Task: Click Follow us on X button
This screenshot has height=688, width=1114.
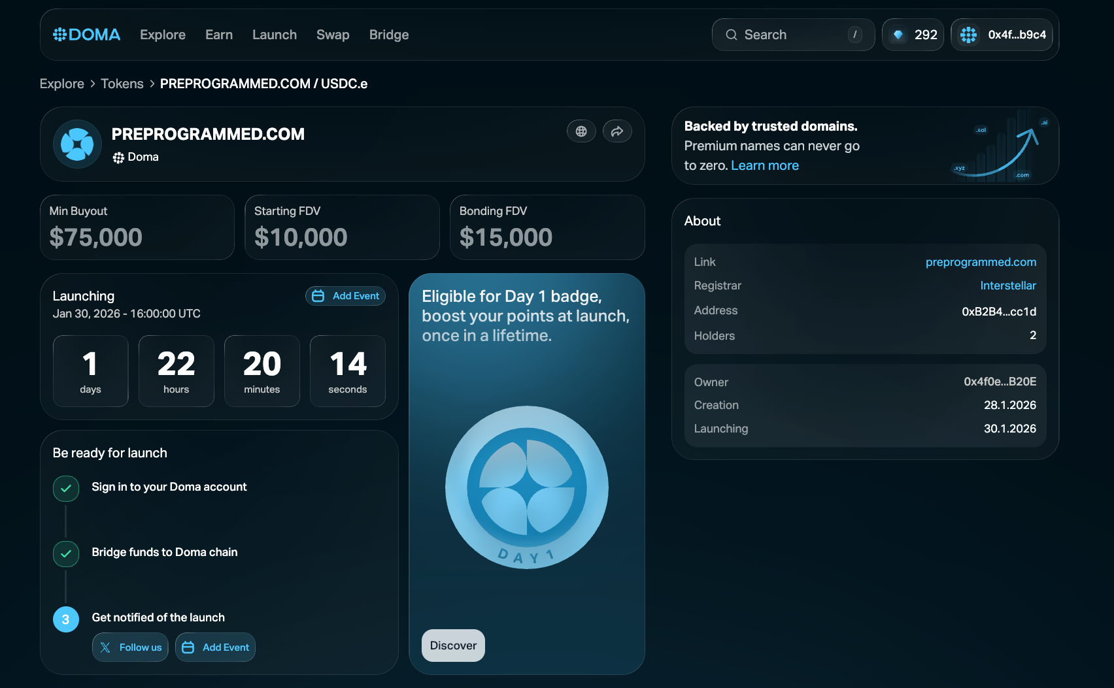Action: click(131, 647)
